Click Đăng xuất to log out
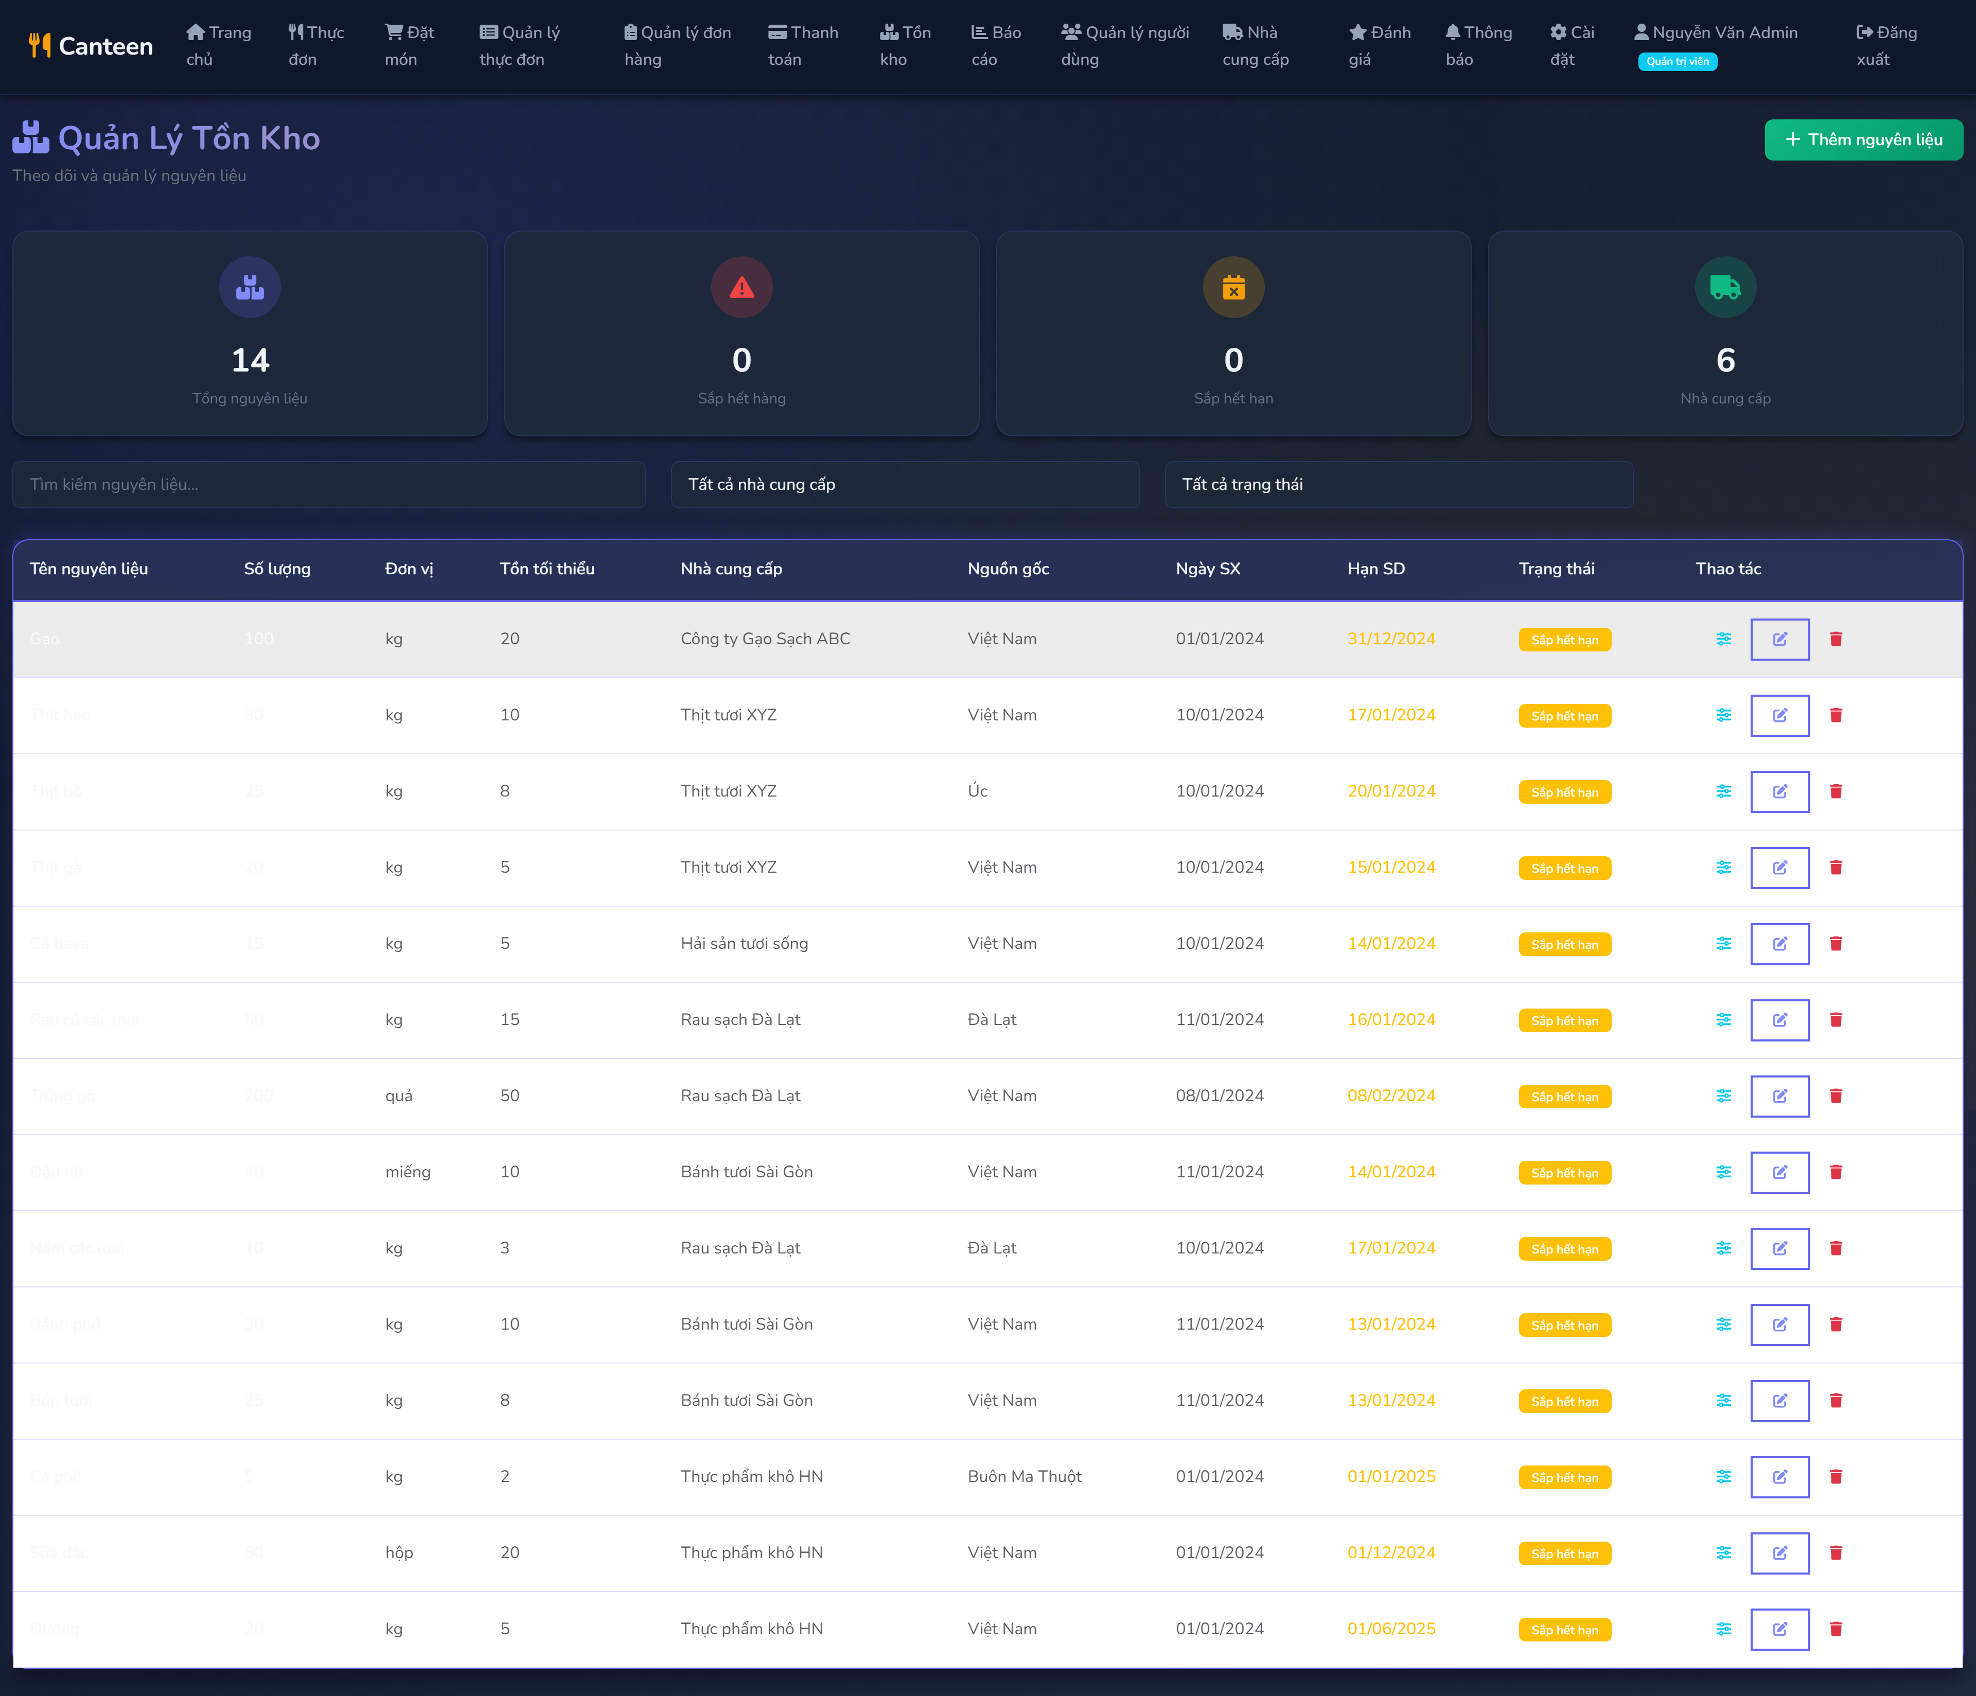 point(1886,46)
